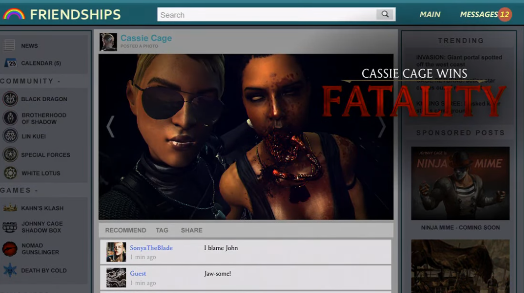This screenshot has height=293, width=524.
Task: Open Brotherhood of Shadow community label
Action: click(44, 118)
